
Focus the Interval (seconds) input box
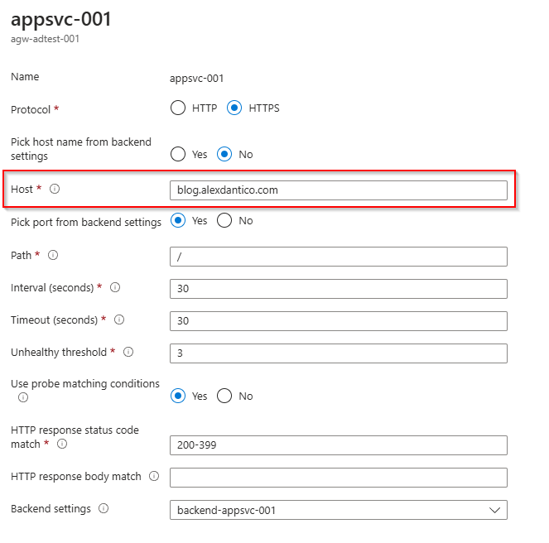(x=338, y=289)
